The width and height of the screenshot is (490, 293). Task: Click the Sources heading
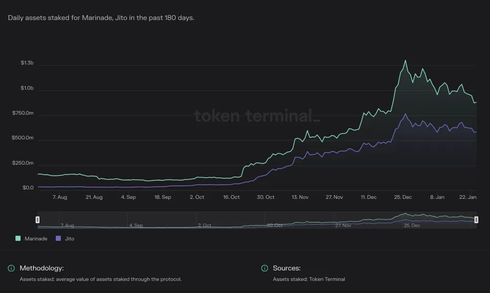286,268
